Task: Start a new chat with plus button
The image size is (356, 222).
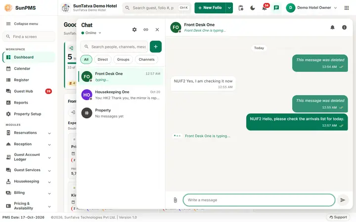Action: click(156, 47)
